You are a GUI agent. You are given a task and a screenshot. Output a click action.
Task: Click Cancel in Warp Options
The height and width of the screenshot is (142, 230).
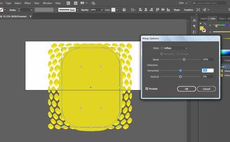206,89
